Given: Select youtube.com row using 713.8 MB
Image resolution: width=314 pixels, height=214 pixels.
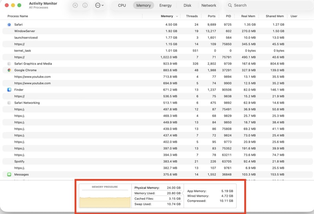Looking at the screenshot, I should [x=157, y=77].
